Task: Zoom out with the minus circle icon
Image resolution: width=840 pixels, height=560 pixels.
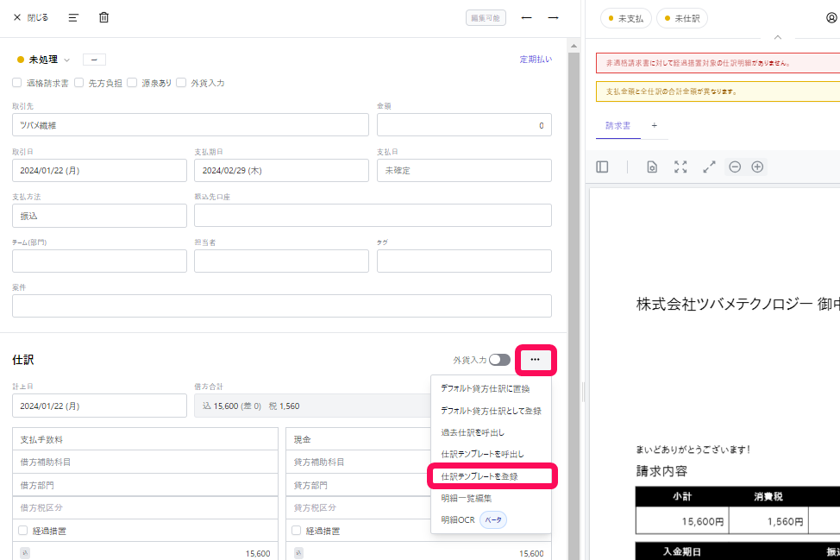Action: 735,167
